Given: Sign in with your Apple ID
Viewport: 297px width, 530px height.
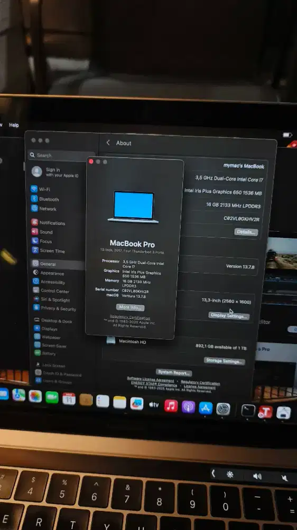Looking at the screenshot, I should [x=55, y=172].
